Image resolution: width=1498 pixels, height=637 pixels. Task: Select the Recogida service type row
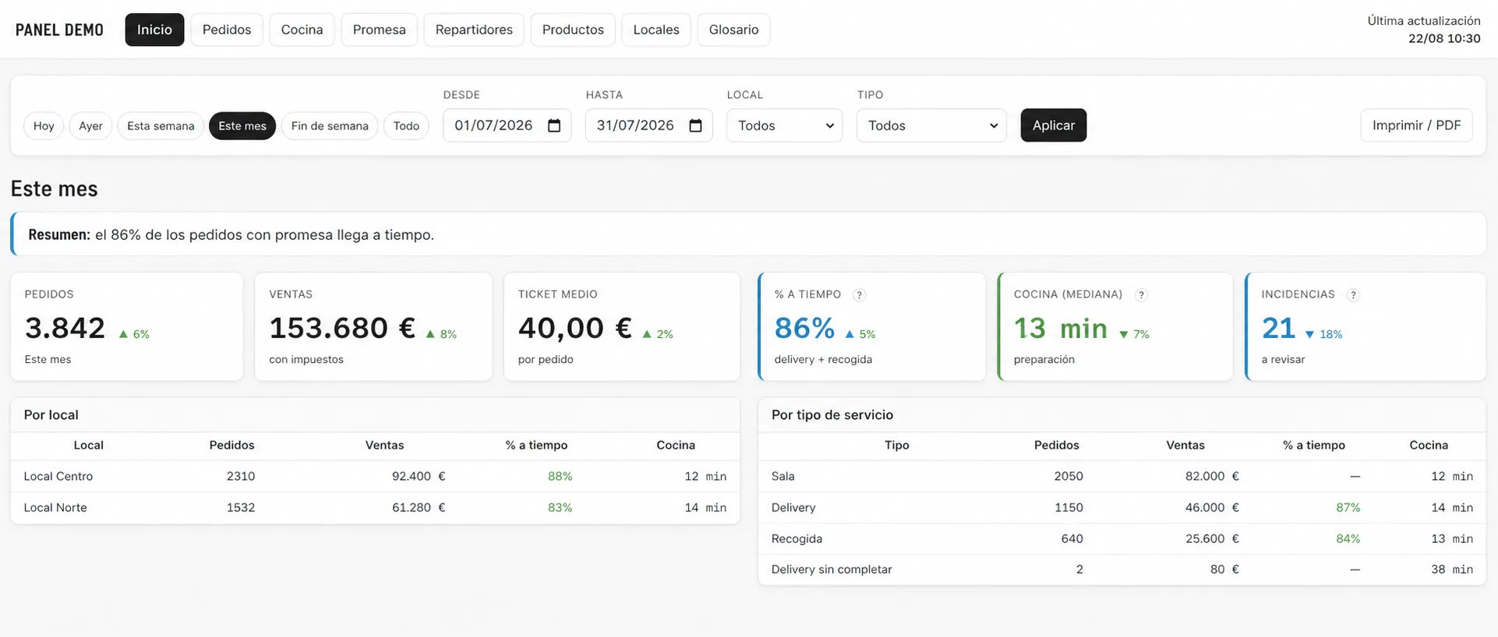[1122, 539]
